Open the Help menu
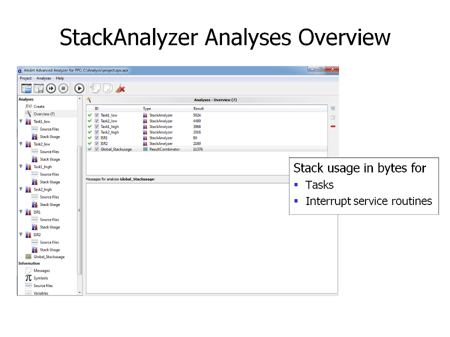The image size is (450, 337). 60,78
